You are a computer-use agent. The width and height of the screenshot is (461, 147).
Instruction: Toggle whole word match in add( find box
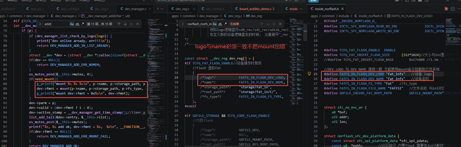click(x=77, y=24)
